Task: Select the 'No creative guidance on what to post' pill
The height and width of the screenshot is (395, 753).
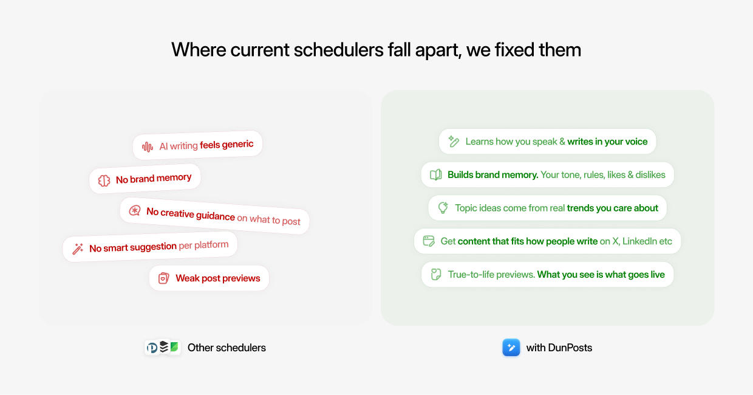Action: [x=214, y=216]
